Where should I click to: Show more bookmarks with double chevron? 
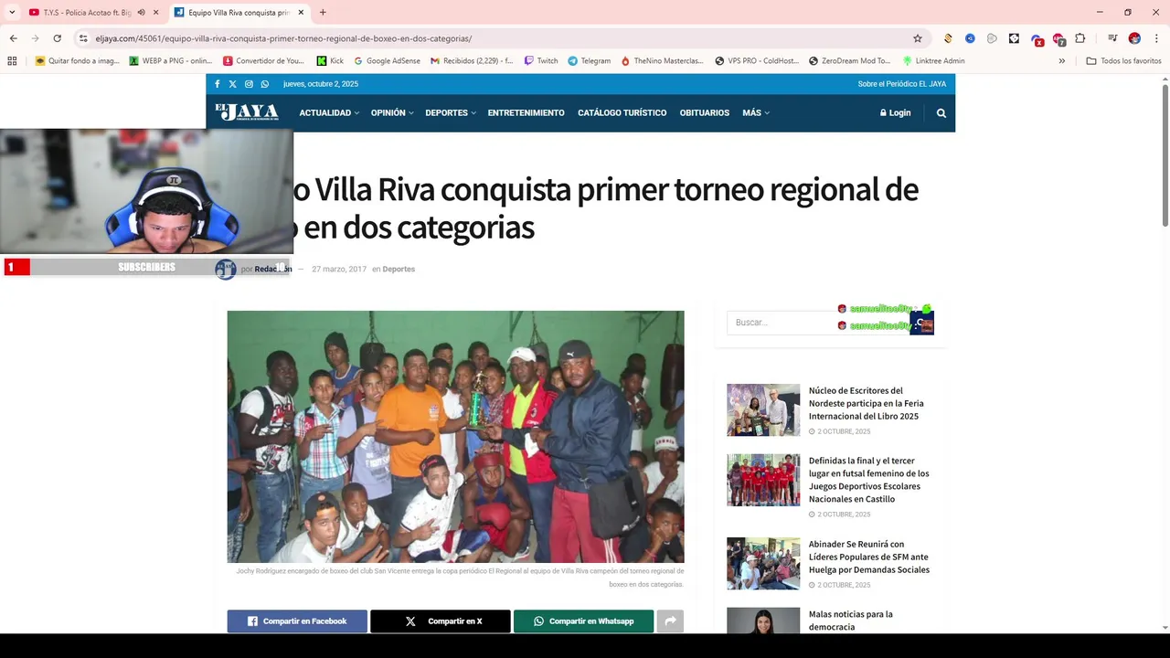[x=1061, y=61]
